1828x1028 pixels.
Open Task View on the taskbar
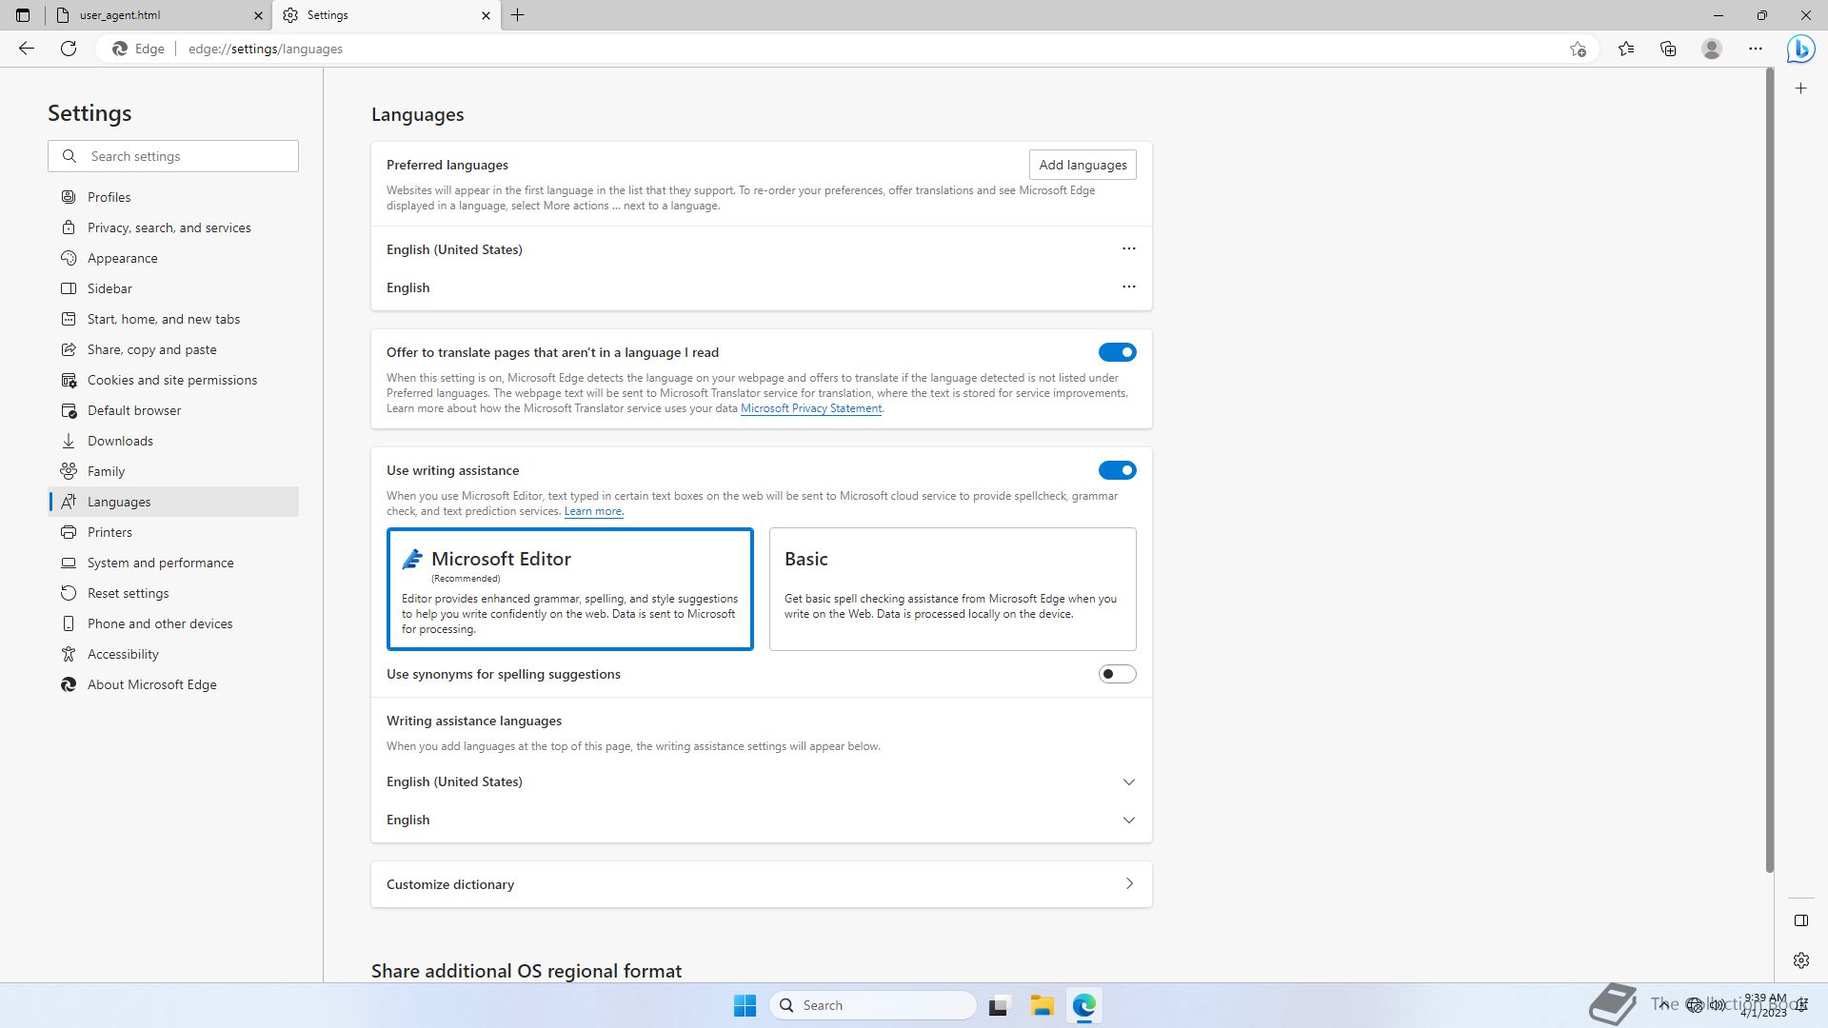point(999,1005)
